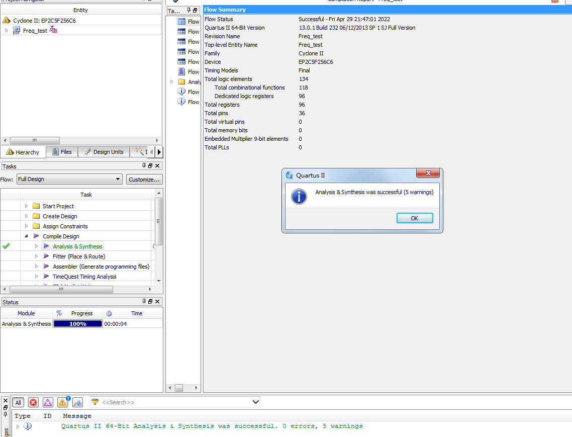Screen dimensions: 572x437
Task: Expand the Fitter (Place & Route) task
Action: click(37, 256)
